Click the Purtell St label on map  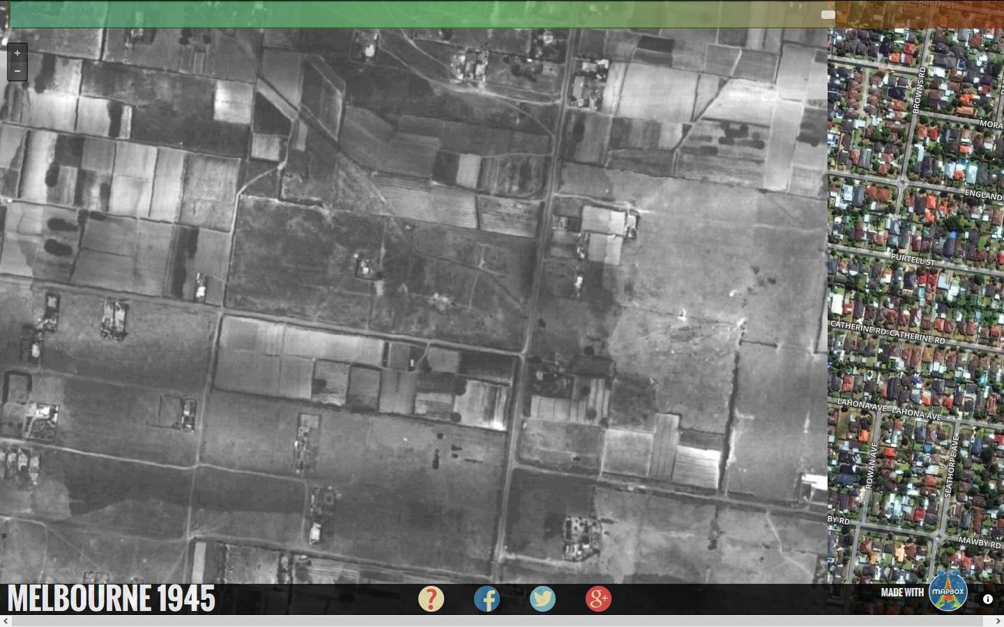pyautogui.click(x=913, y=260)
